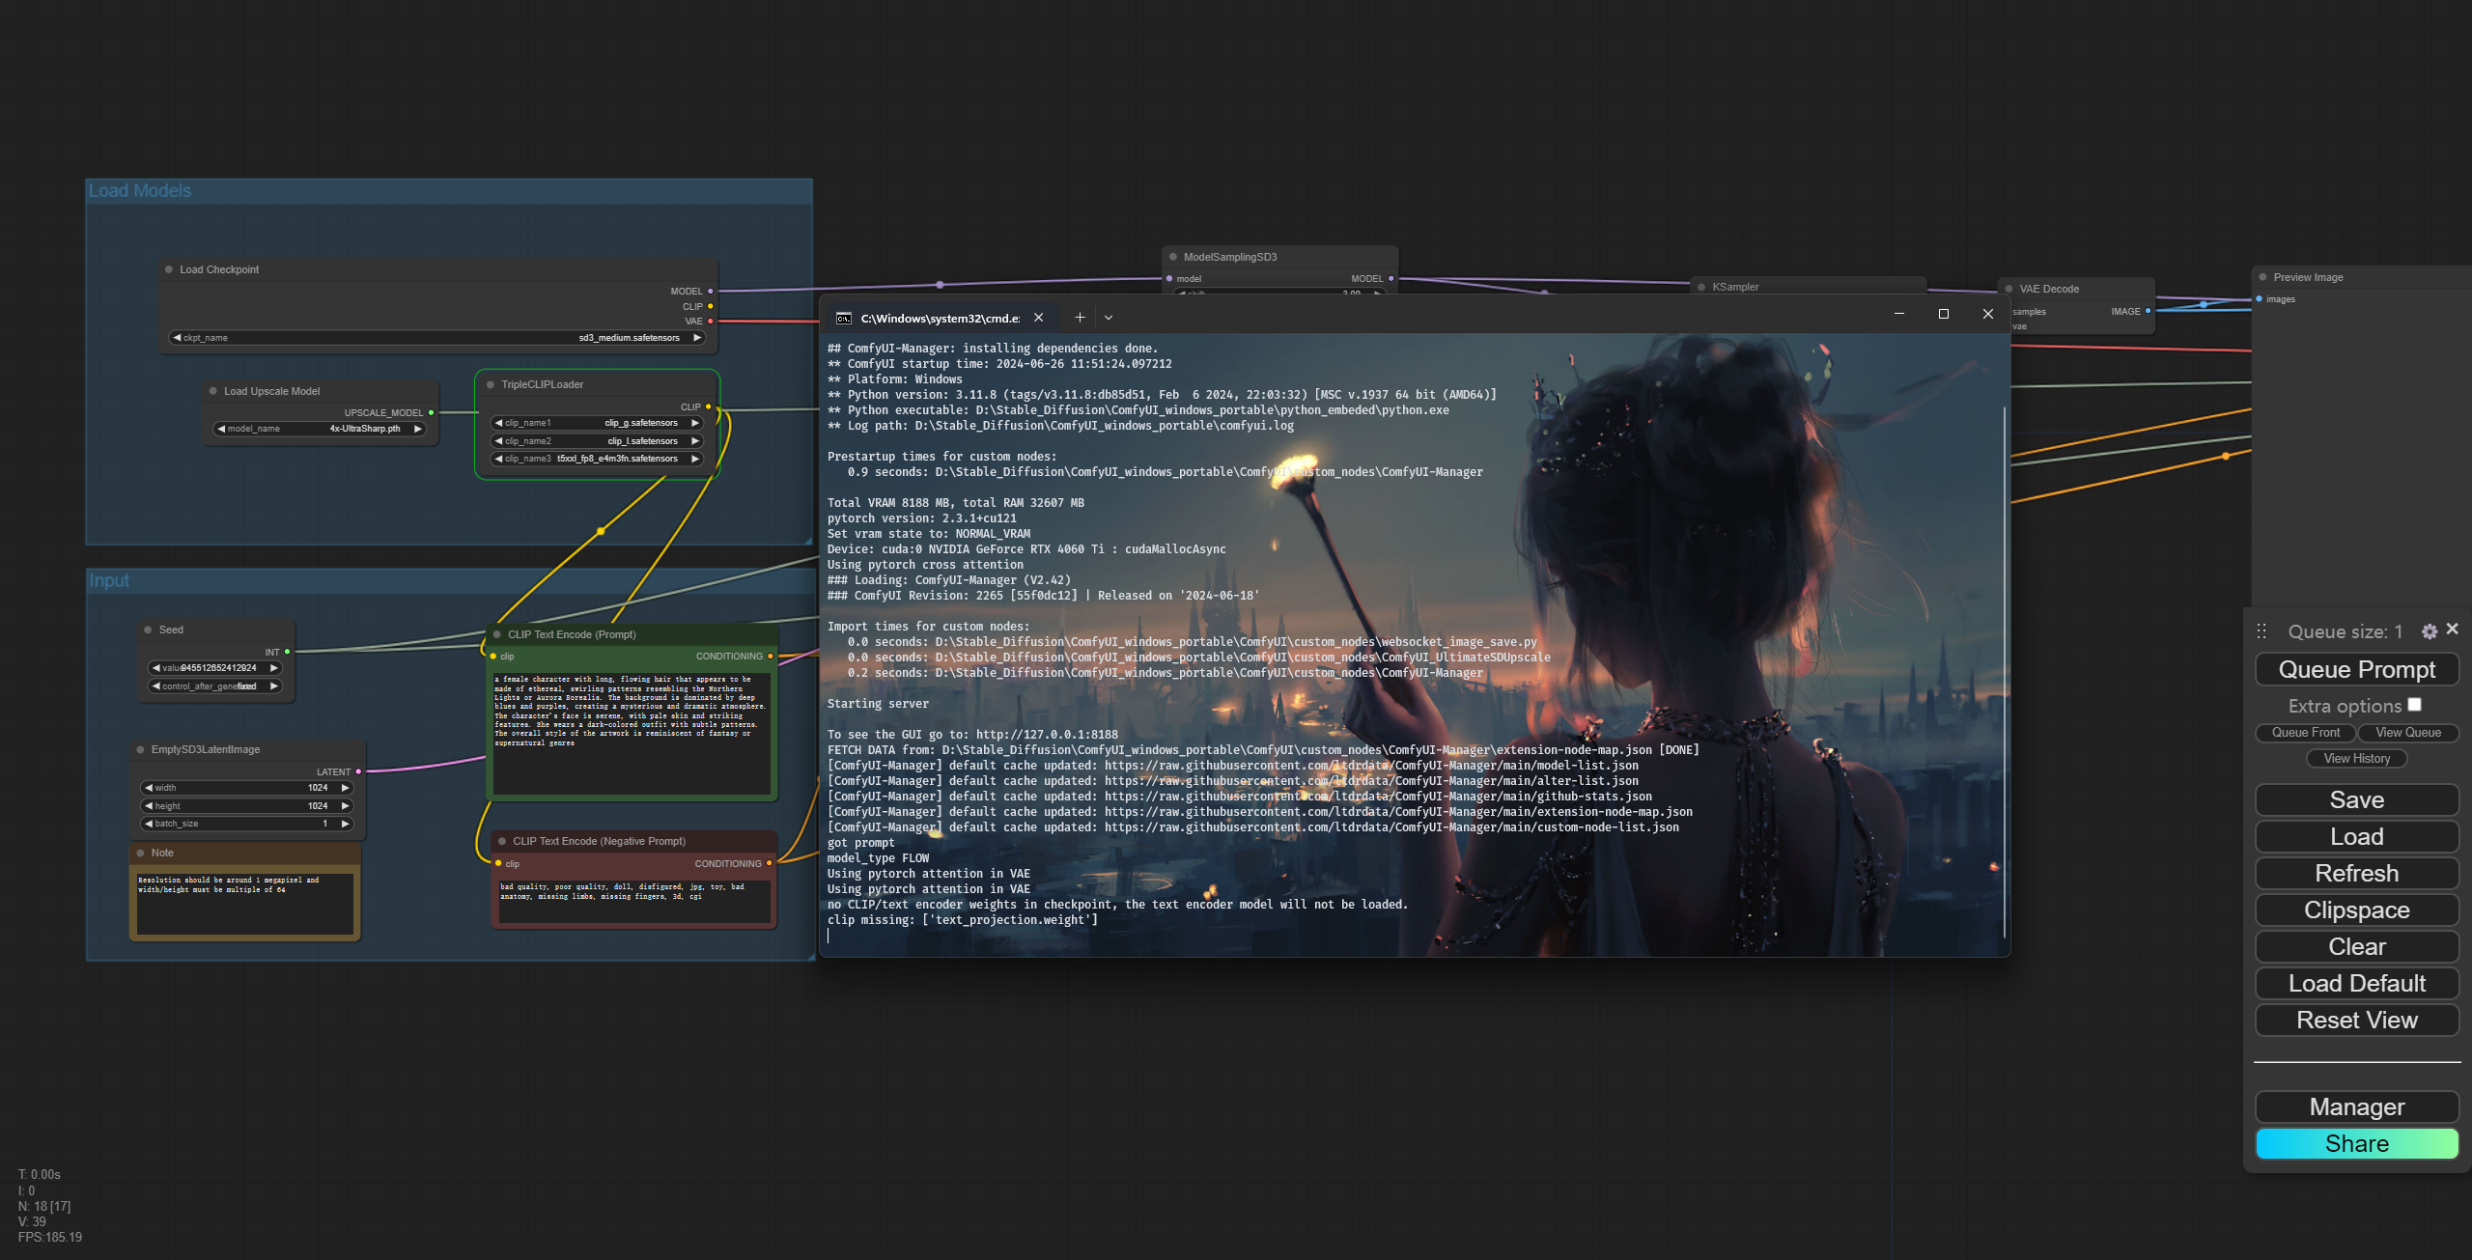
Task: Open View Queue
Action: point(2407,732)
